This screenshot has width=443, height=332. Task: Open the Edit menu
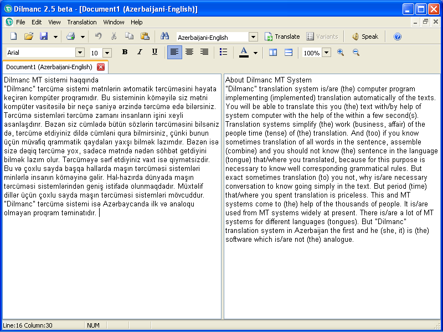pos(37,22)
